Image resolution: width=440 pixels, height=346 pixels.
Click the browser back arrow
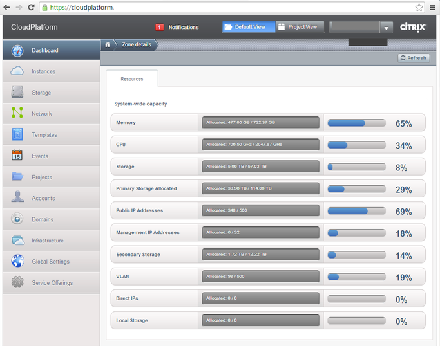6,7
